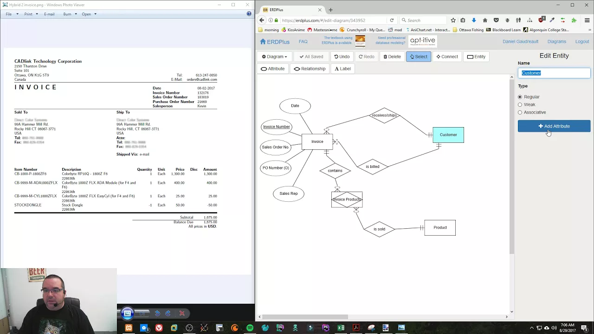Select the Invoice Number attribute oval

pos(277,127)
